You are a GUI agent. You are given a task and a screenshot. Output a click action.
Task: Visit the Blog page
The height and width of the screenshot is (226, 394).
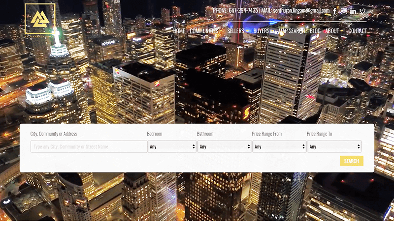(315, 31)
